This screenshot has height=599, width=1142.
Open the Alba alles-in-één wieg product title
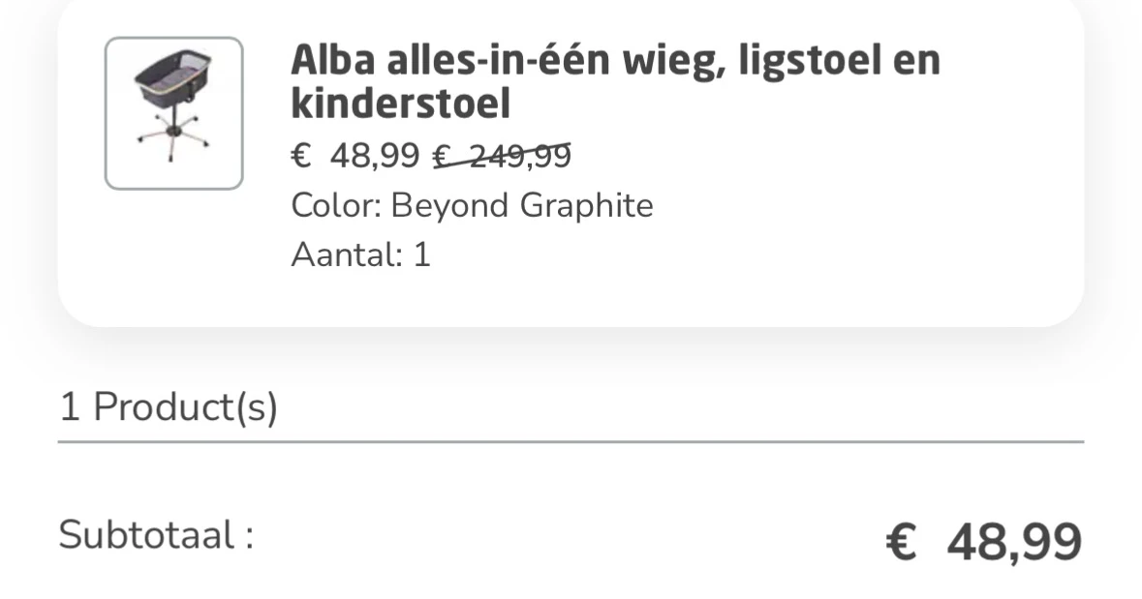pos(615,81)
